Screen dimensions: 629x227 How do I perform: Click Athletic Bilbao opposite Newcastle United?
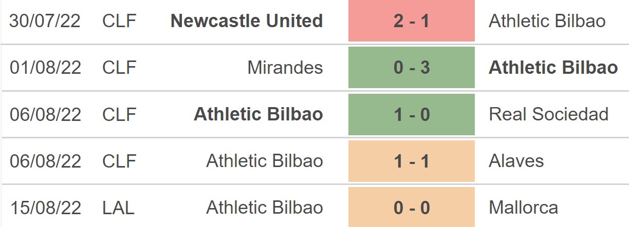[x=547, y=21]
